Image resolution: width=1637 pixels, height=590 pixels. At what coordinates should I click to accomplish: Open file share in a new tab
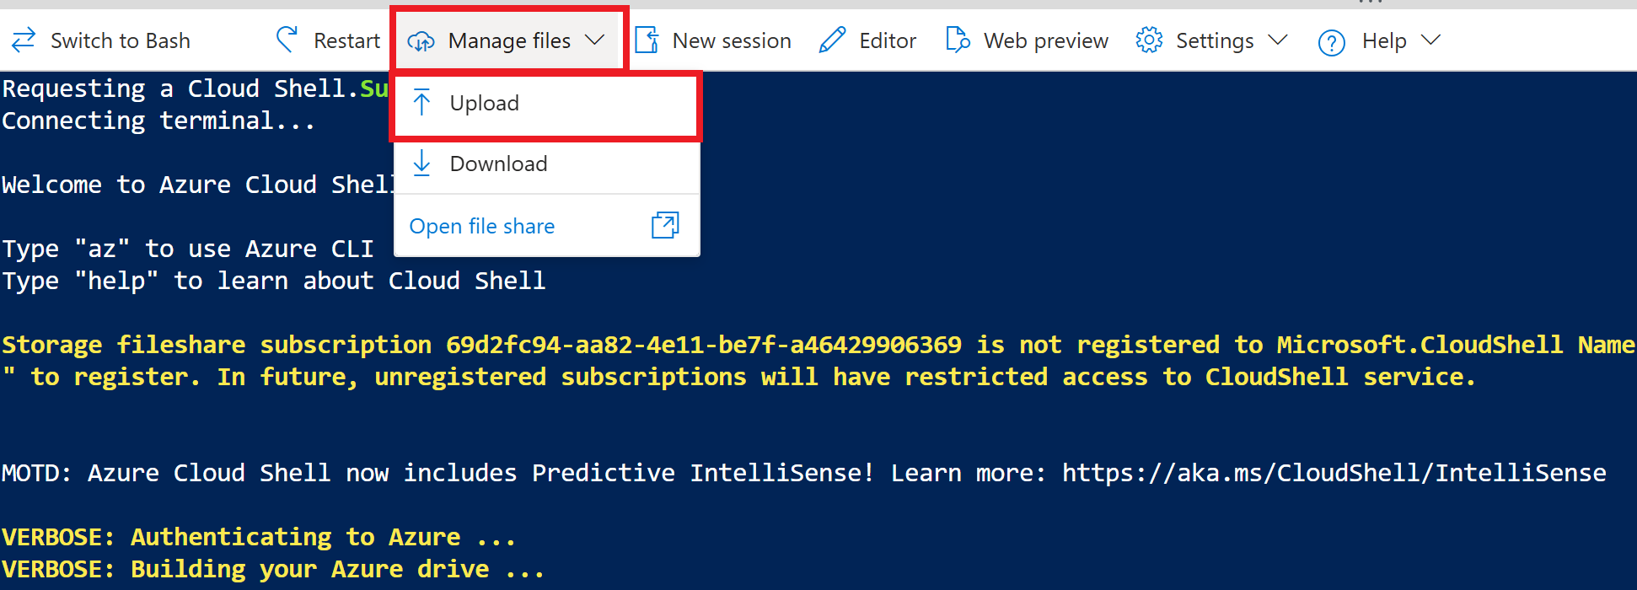coord(481,226)
